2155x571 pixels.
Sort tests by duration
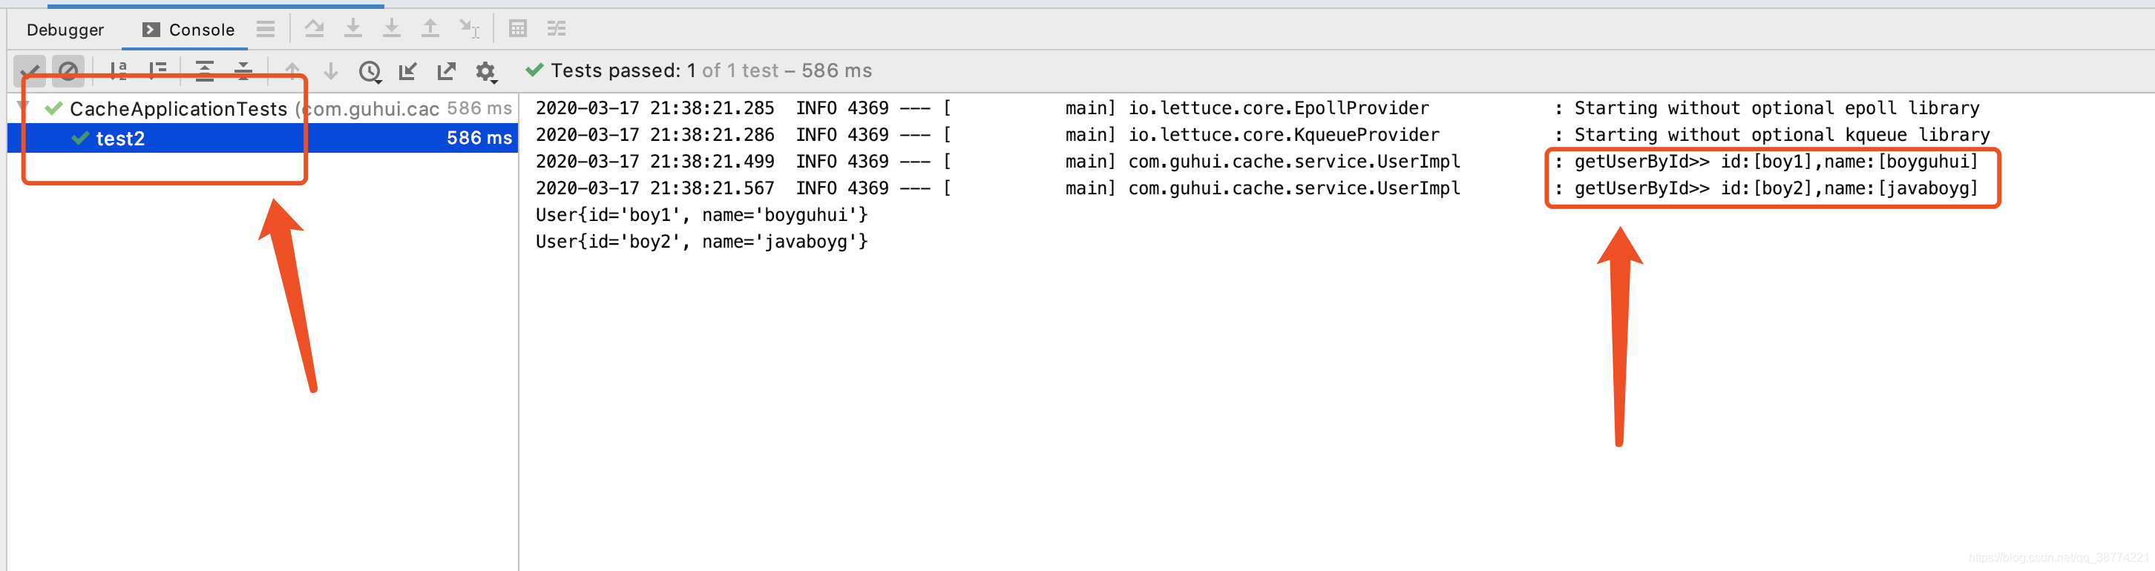[x=157, y=71]
